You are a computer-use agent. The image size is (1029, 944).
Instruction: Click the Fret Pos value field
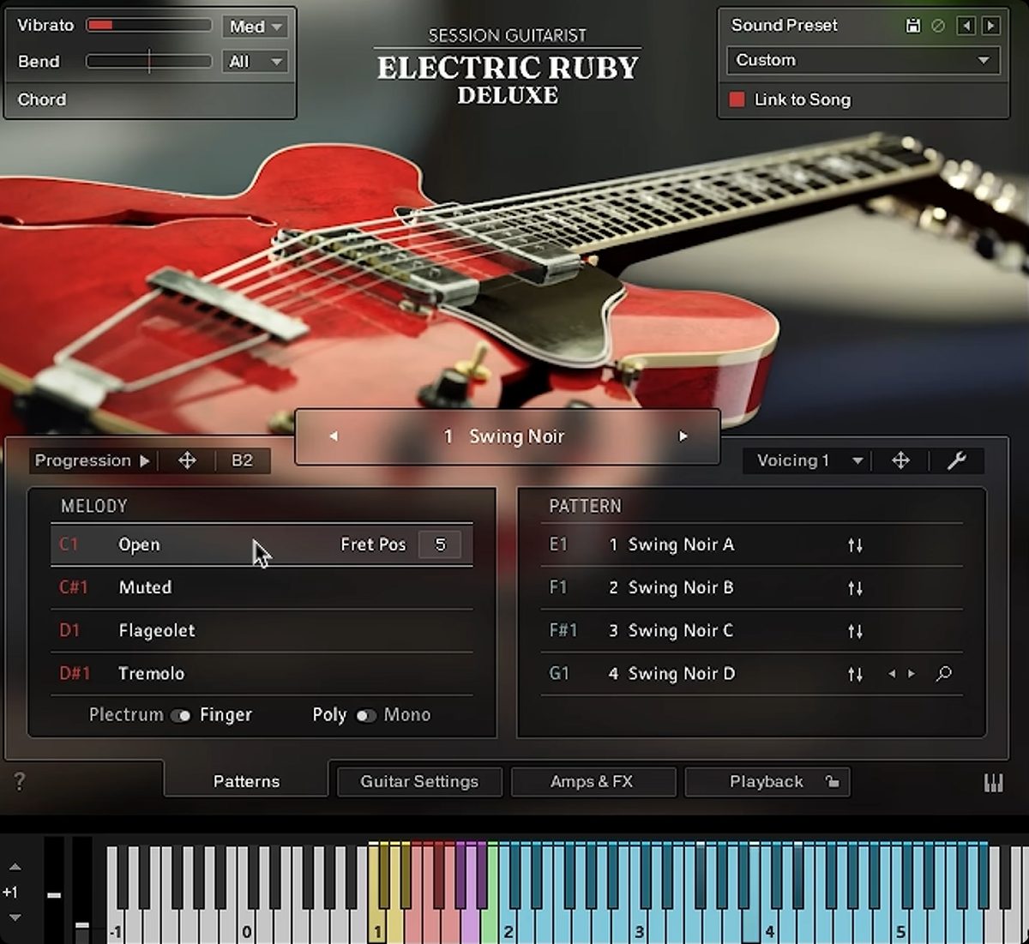tap(440, 544)
